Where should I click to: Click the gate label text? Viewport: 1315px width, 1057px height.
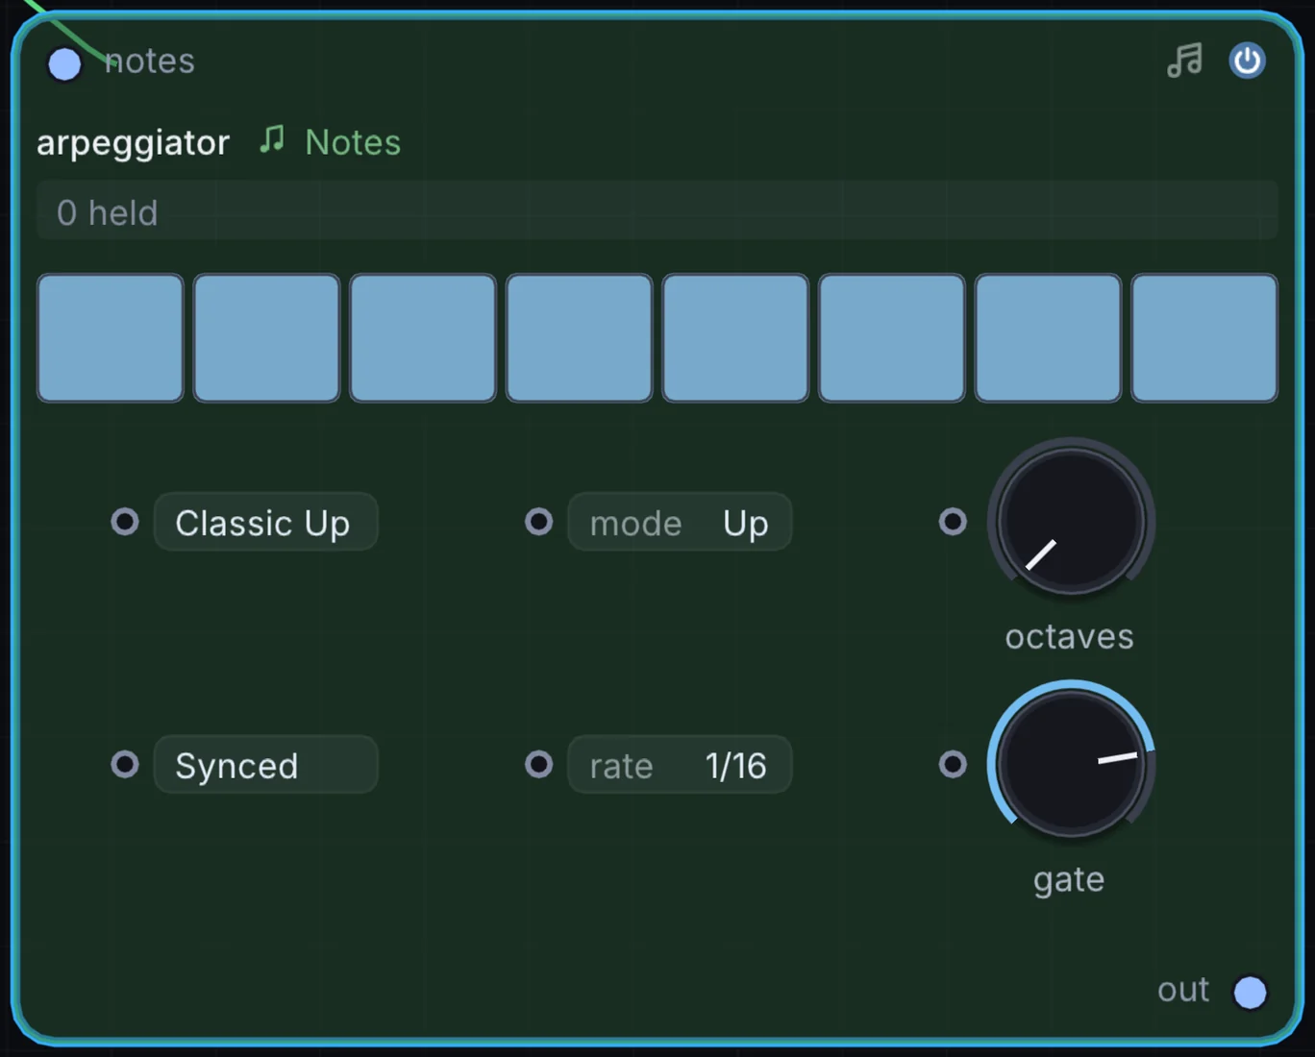pos(1069,880)
